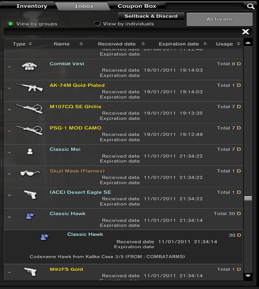259x289 pixels.
Task: Select the (ACE) Desert Eagle SE name
Action: click(x=81, y=192)
